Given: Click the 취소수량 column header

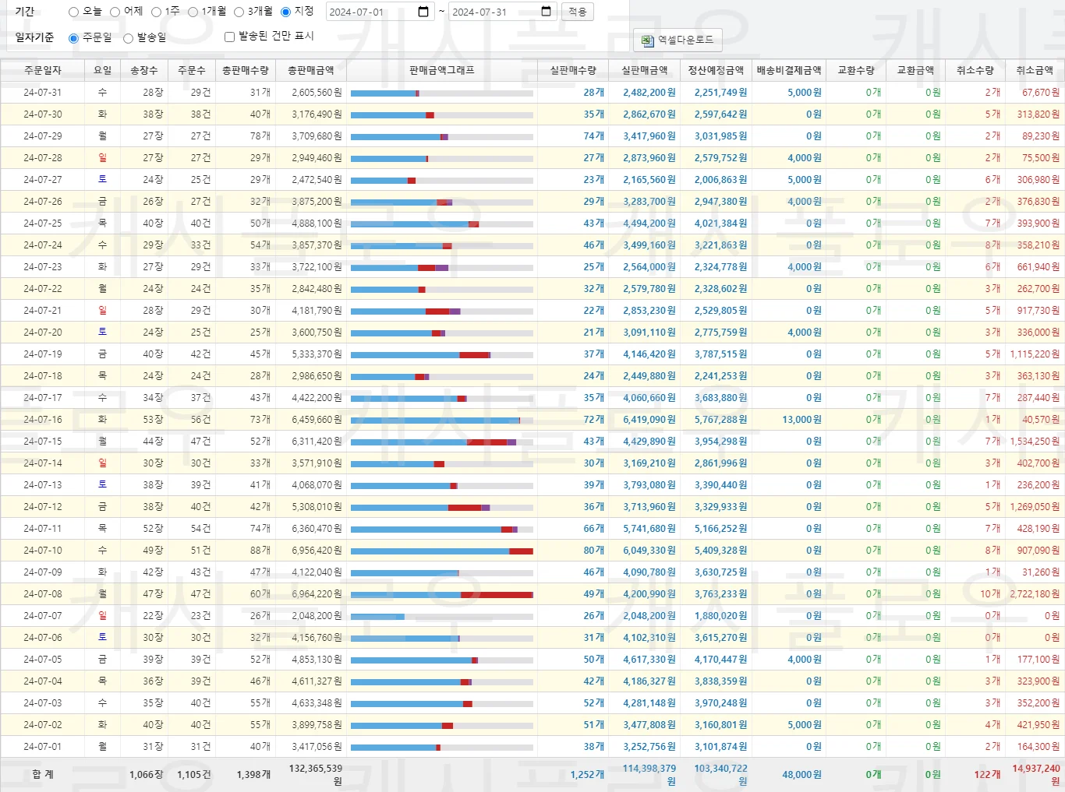Looking at the screenshot, I should point(975,70).
